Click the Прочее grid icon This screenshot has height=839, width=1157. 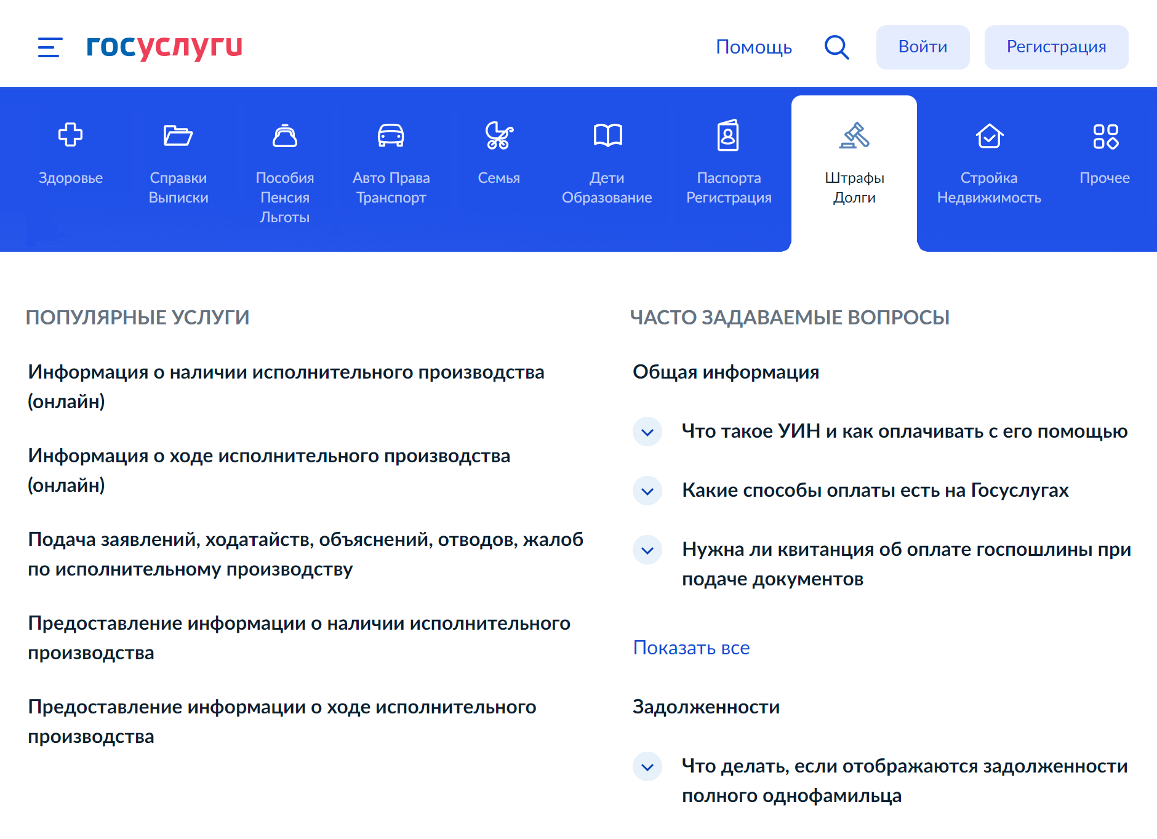tap(1105, 136)
